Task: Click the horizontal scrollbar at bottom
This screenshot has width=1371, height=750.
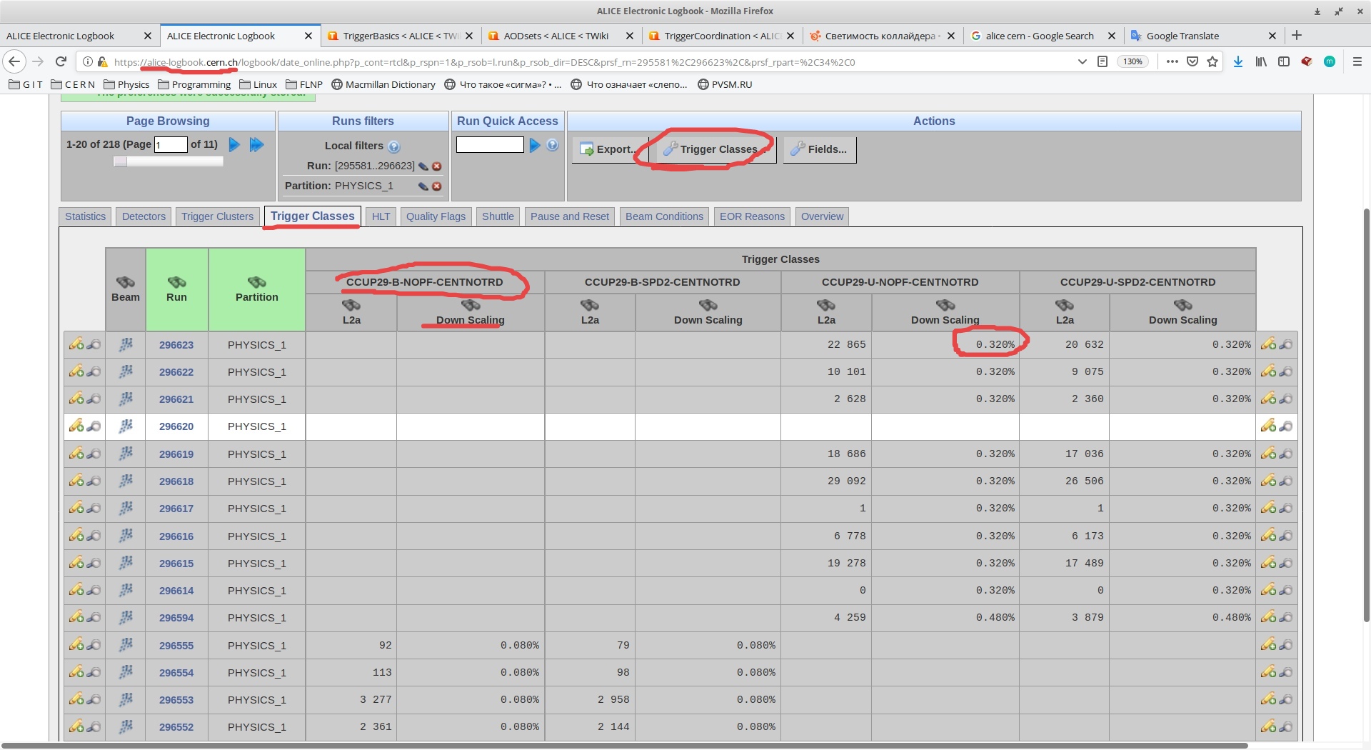Action: click(x=625, y=746)
